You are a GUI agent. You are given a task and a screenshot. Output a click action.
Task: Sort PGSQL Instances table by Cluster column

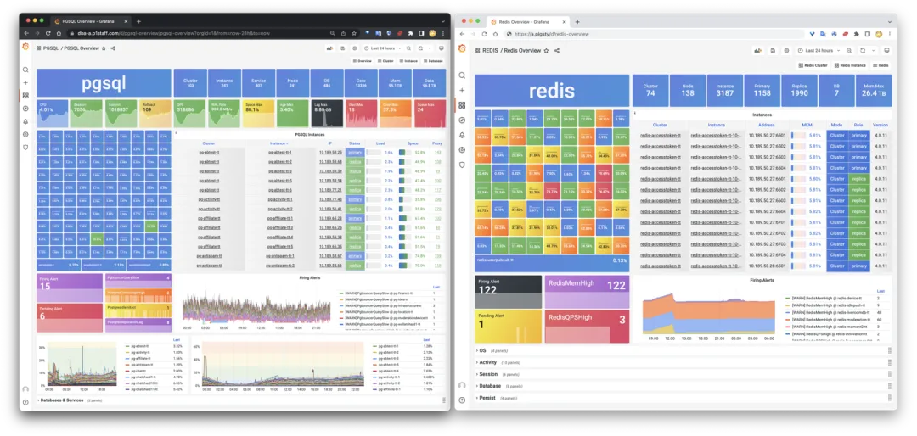209,143
